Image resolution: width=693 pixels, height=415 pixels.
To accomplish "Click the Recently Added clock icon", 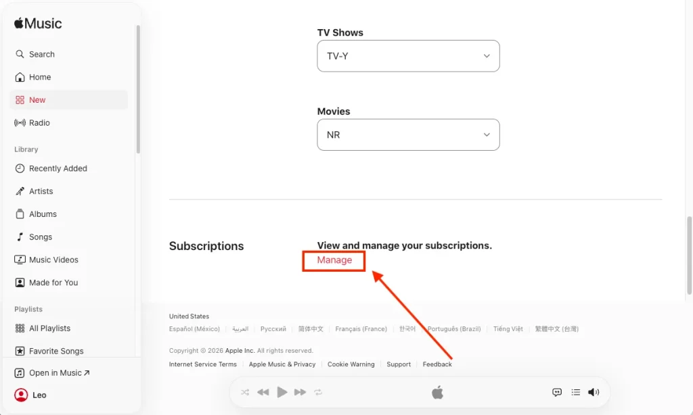I will 20,168.
